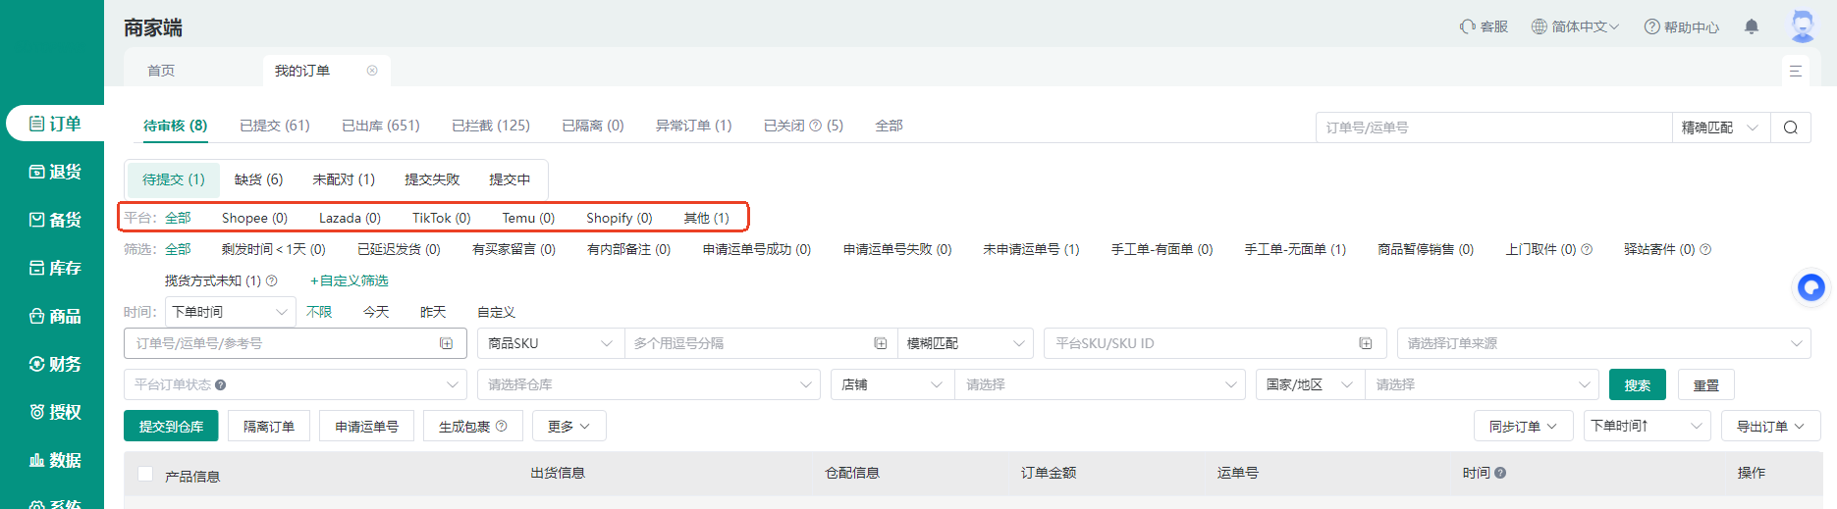Click the 提交到仓库 button
This screenshot has width=1837, height=509.
pos(171,427)
